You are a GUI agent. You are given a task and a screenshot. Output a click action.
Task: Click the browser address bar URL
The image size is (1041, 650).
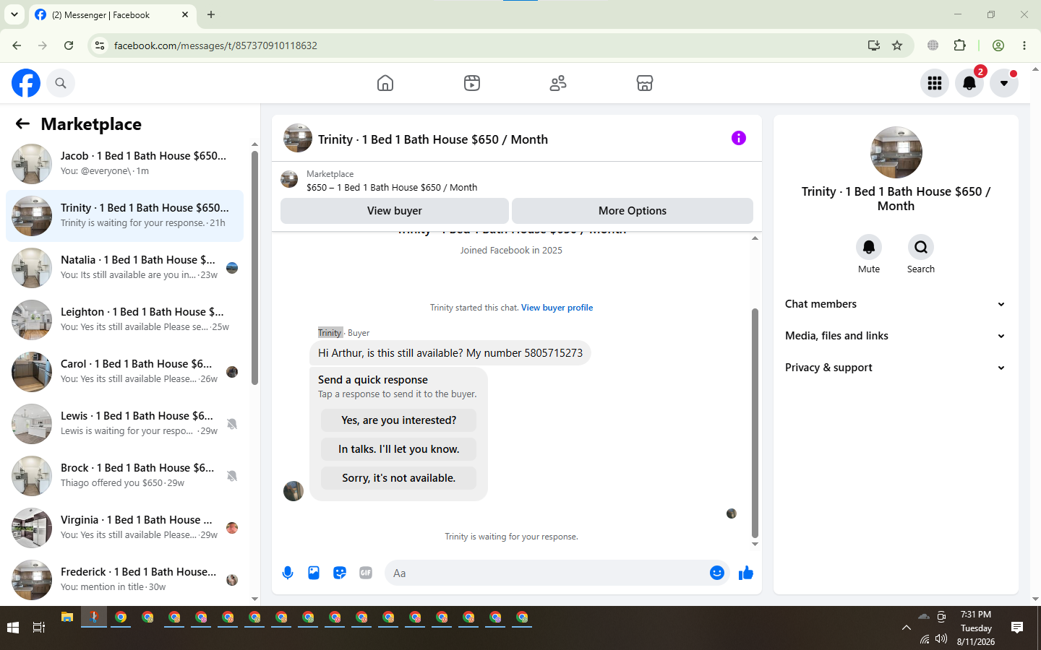(215, 45)
